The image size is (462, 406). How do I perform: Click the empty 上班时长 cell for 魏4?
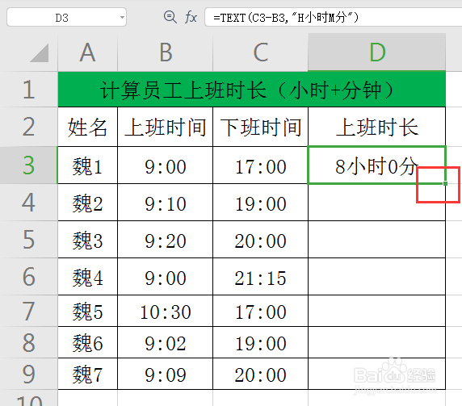click(377, 277)
